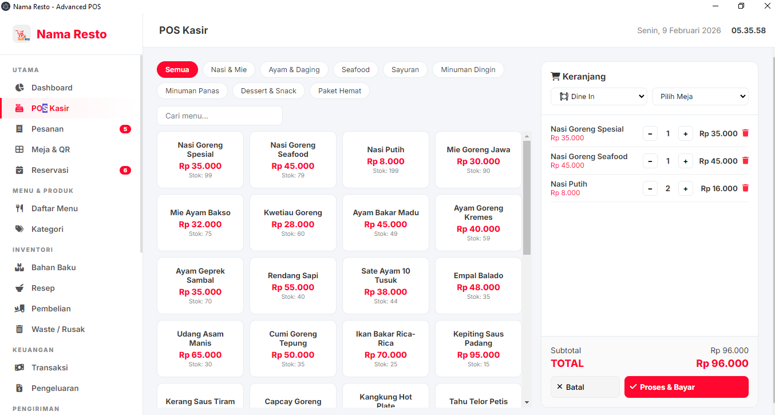Viewport: 775px width, 415px height.
Task: Click the Waste / Rusak bin icon
Action: click(x=19, y=329)
